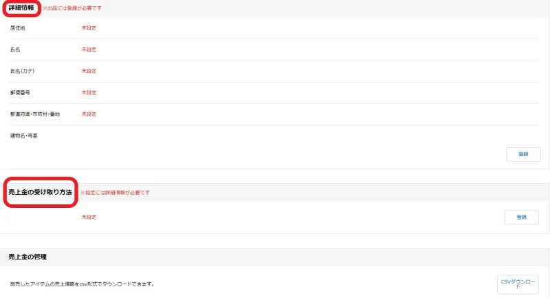Viewport: 551px width, 298px height.
Task: Select the 氏名 row label
Action: [x=16, y=50]
